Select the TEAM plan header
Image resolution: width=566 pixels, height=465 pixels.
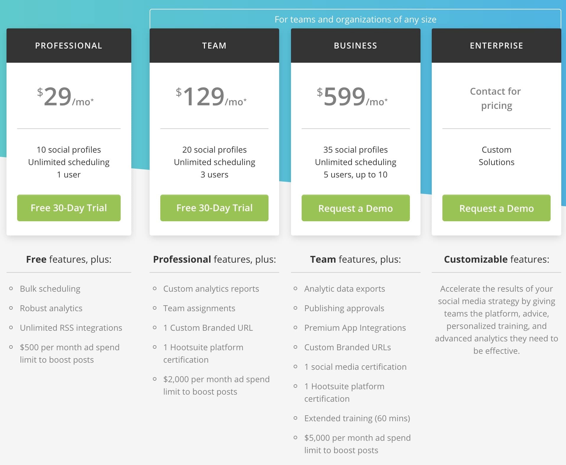point(214,46)
